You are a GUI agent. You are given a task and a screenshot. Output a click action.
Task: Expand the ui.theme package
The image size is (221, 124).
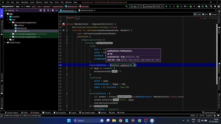coord(13,25)
